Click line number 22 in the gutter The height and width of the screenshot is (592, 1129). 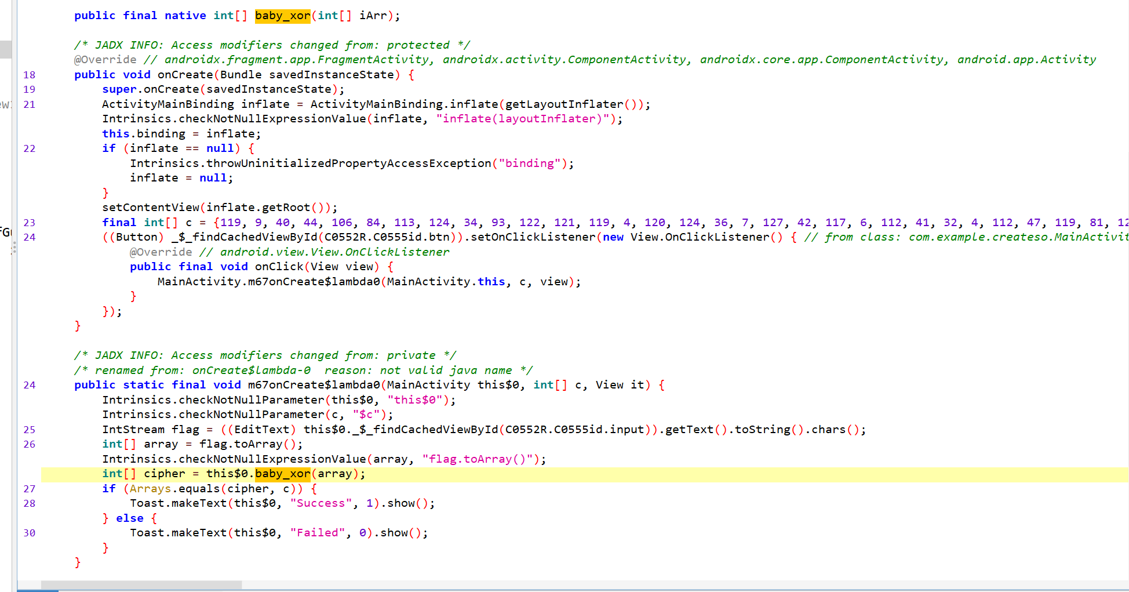click(x=30, y=148)
